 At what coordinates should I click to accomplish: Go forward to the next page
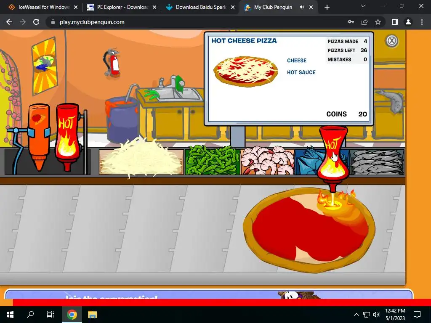(23, 22)
